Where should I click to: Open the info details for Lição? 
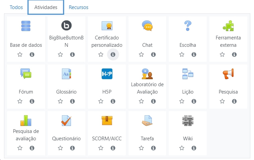194,101
